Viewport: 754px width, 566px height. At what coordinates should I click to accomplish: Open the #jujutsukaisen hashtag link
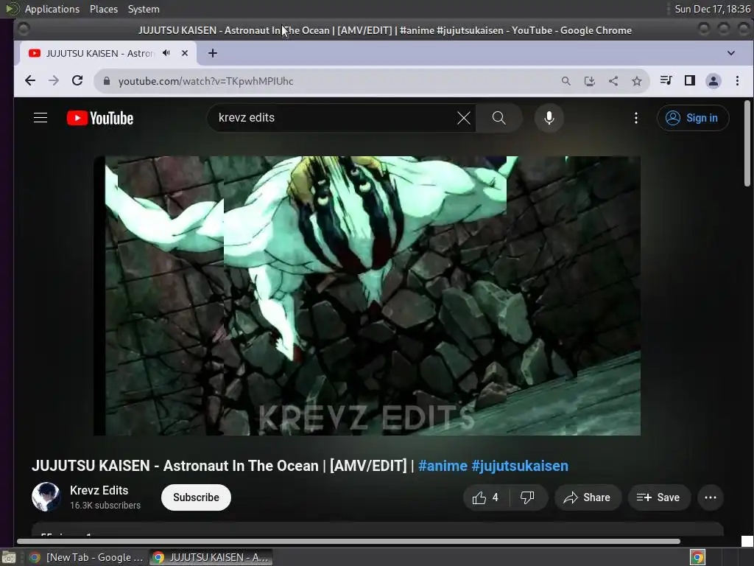pyautogui.click(x=520, y=466)
